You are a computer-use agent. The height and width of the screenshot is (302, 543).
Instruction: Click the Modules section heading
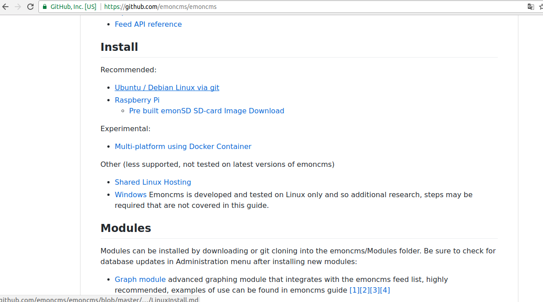click(x=126, y=228)
